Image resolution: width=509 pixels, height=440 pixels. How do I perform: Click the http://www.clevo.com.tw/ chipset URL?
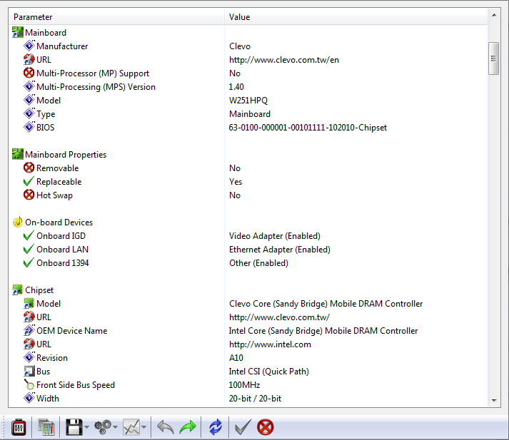tap(280, 317)
